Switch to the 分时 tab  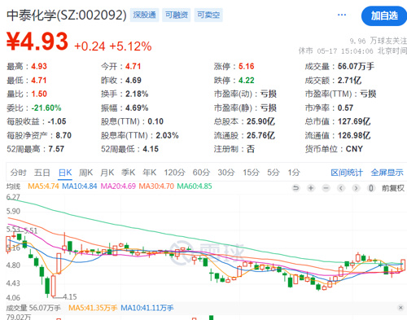[19, 173]
